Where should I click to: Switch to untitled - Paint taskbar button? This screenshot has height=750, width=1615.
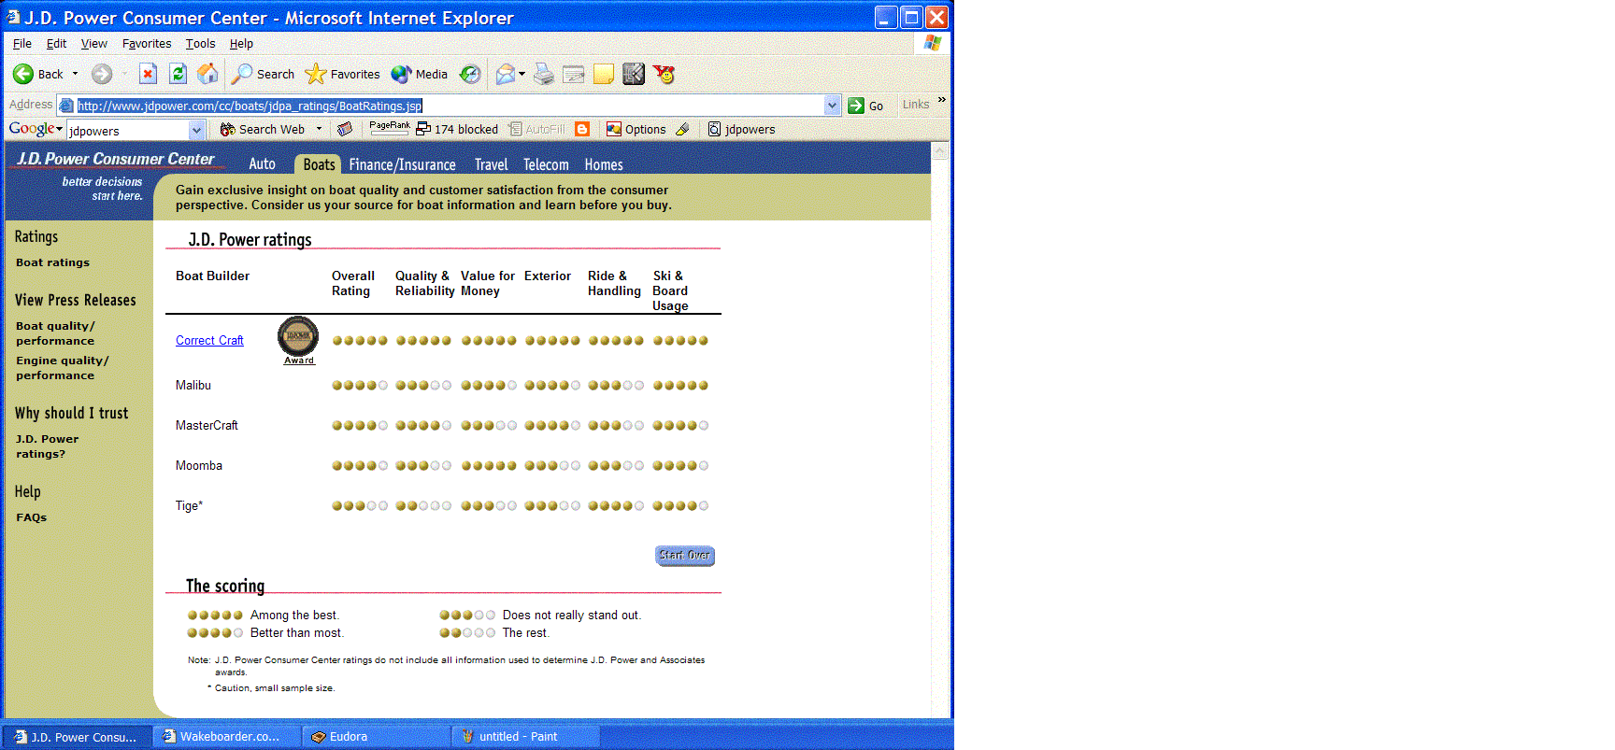(525, 736)
